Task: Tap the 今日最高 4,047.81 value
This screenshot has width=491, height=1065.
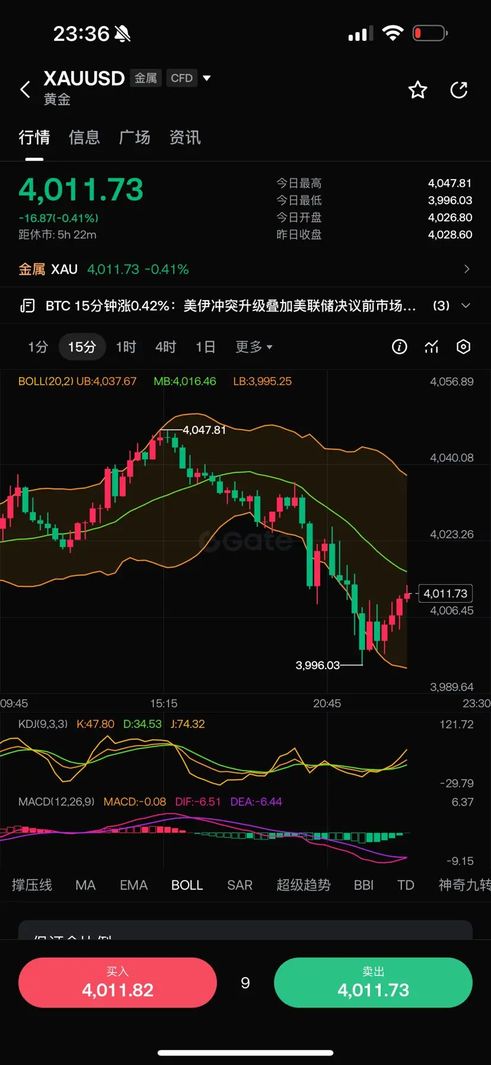Action: coord(450,183)
